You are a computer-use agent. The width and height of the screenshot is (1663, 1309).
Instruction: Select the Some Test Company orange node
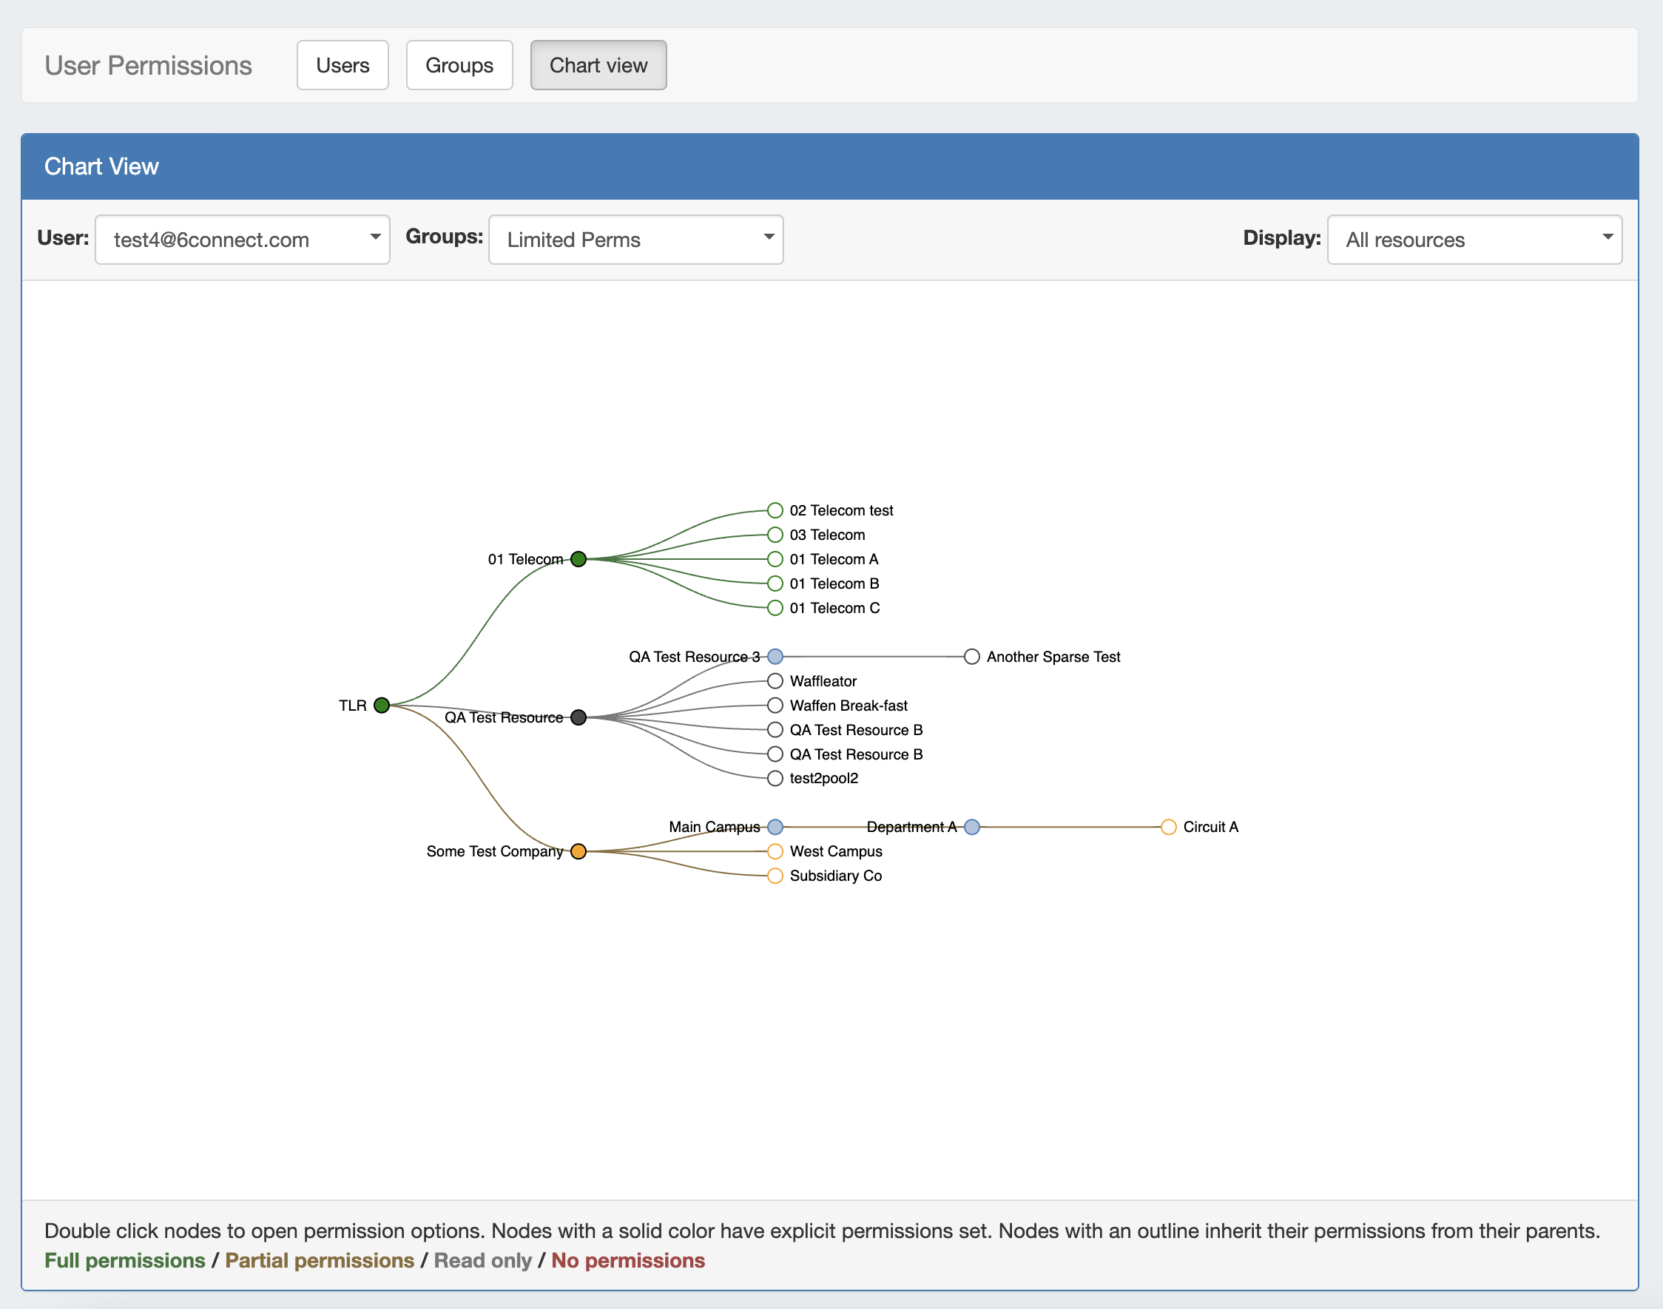tap(578, 851)
